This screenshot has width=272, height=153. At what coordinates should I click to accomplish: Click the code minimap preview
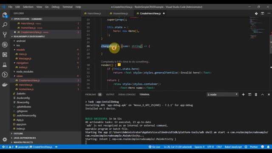coord(258,28)
